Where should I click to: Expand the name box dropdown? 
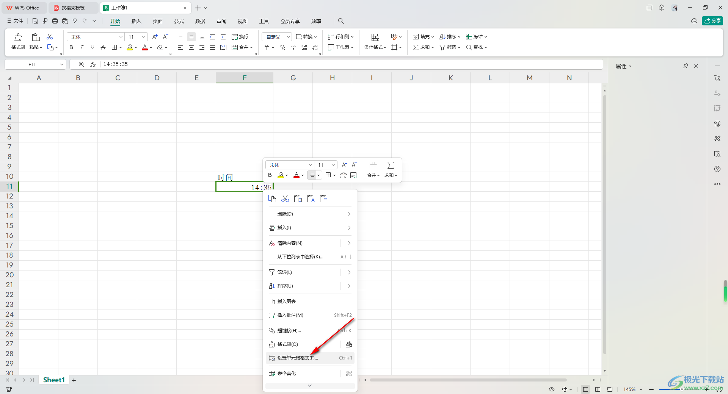pos(61,64)
